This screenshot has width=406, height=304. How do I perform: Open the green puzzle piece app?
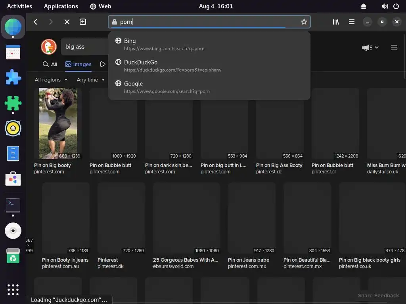[x=13, y=103]
